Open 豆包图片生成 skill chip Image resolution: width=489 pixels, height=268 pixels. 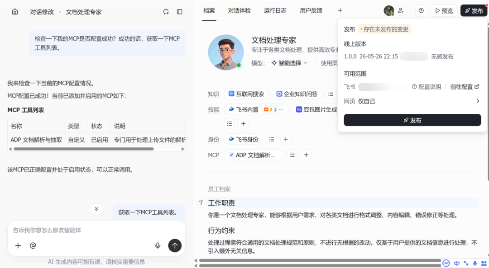tap(316, 109)
